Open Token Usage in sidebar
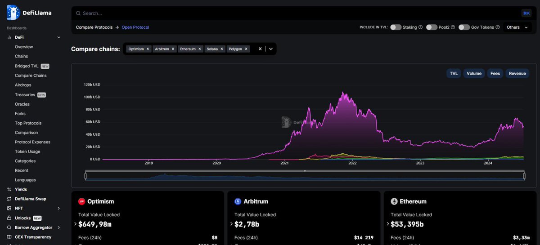540x245 pixels. click(x=27, y=151)
